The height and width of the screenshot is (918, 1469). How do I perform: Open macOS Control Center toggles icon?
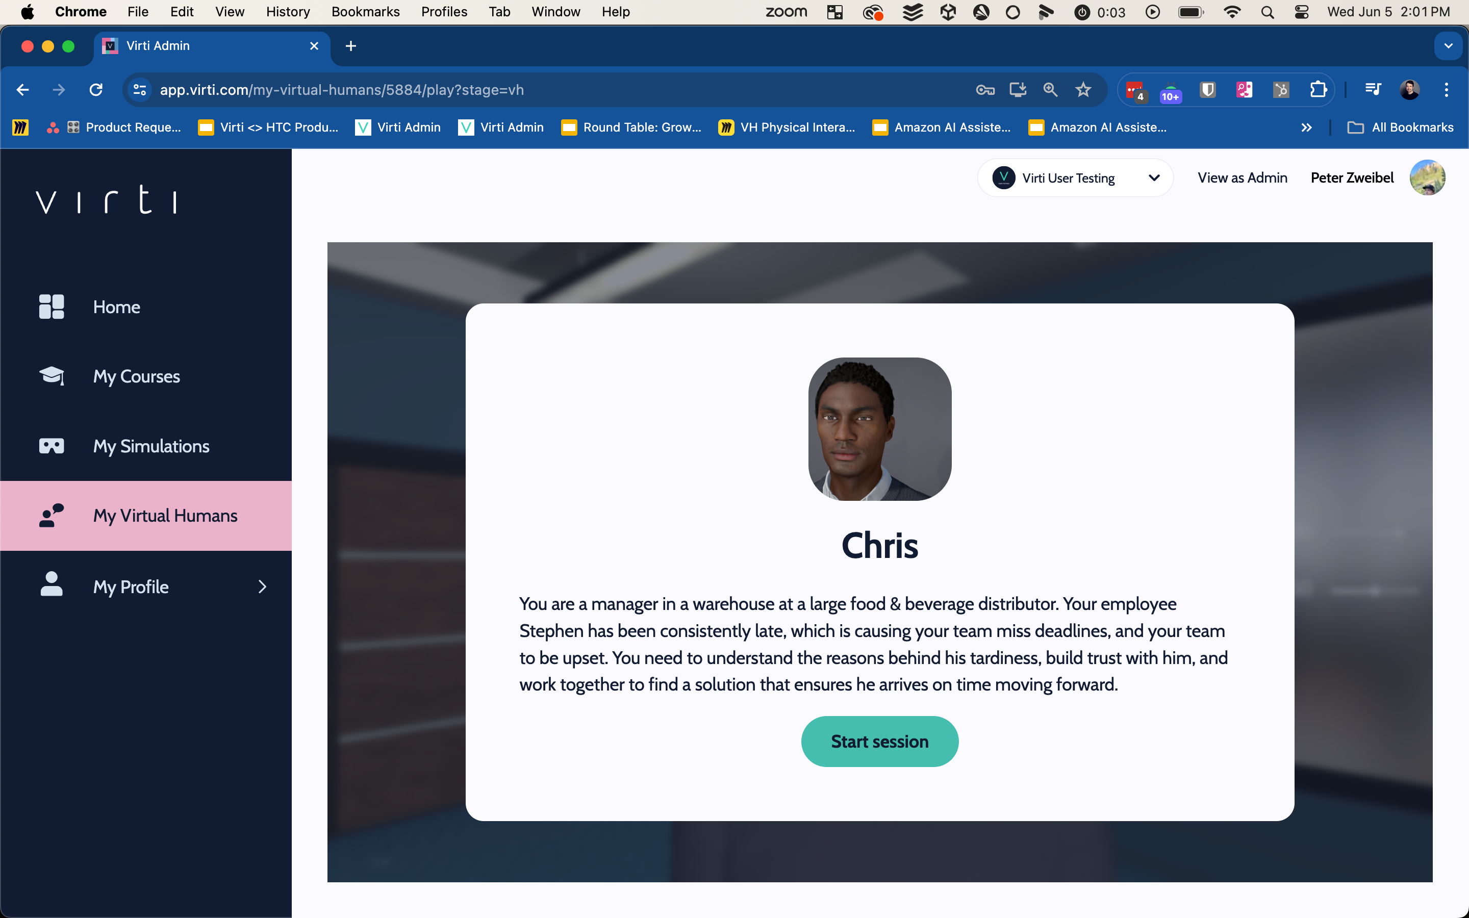click(1301, 12)
